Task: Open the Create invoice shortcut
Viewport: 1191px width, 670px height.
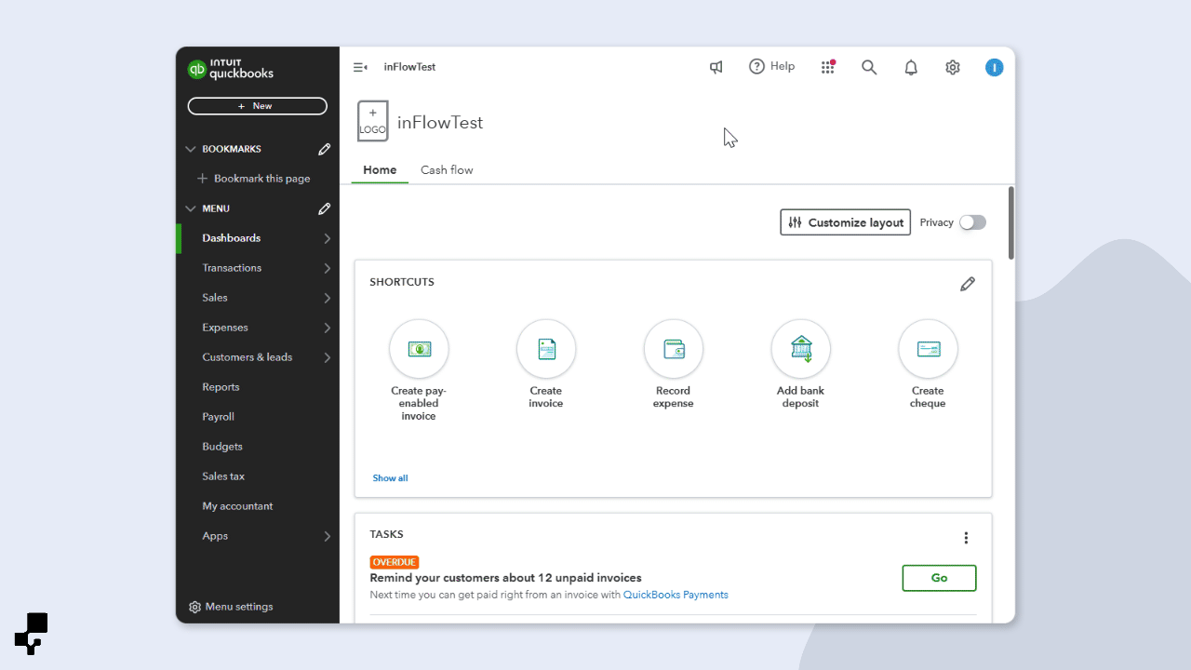Action: click(546, 348)
